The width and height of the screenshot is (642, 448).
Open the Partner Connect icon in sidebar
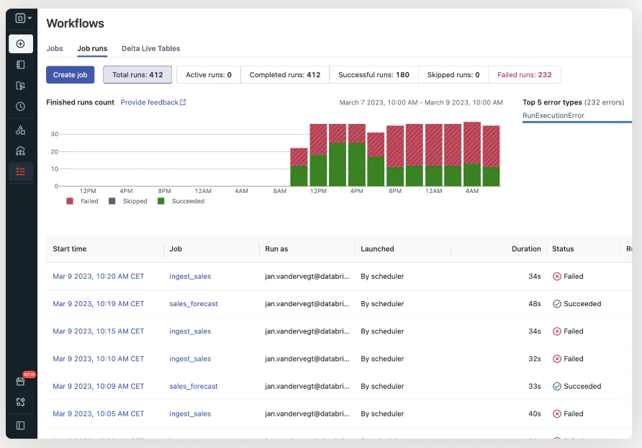20,402
